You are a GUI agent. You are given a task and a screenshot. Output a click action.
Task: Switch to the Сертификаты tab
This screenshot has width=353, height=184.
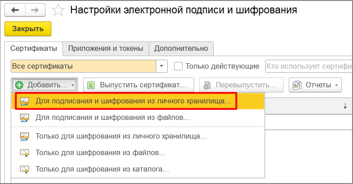(x=33, y=49)
